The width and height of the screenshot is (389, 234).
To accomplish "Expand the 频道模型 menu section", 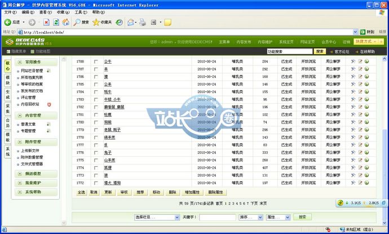I will click(36, 174).
